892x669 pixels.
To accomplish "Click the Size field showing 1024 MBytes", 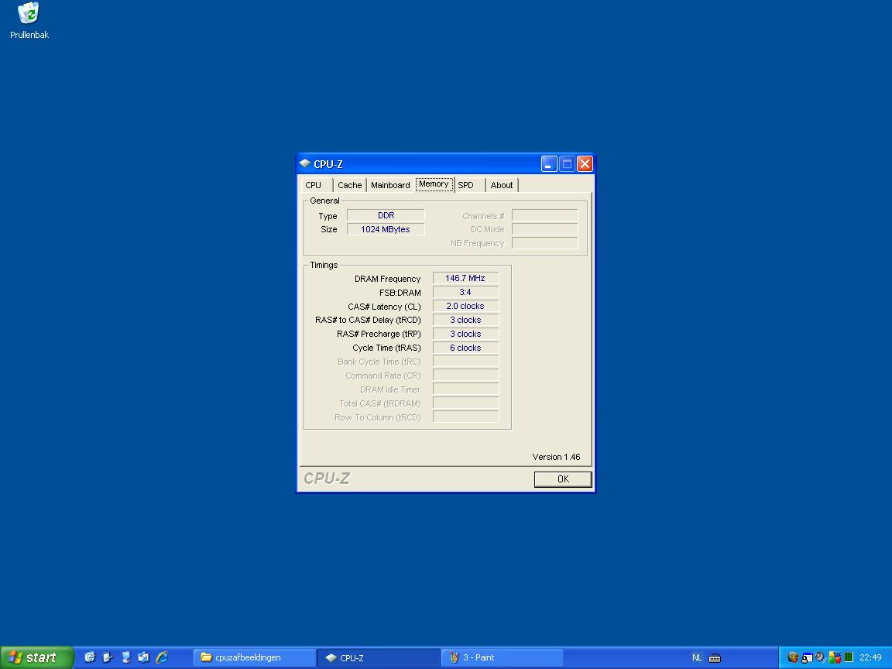I will click(386, 229).
